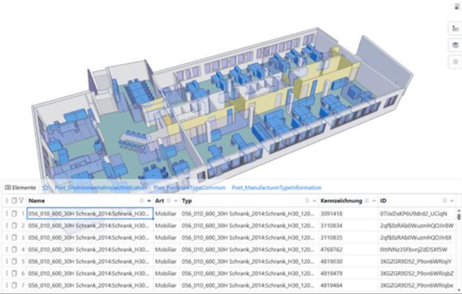This screenshot has height=294, width=462.
Task: Open the drag-handle menu in table header
Action: 7,201
